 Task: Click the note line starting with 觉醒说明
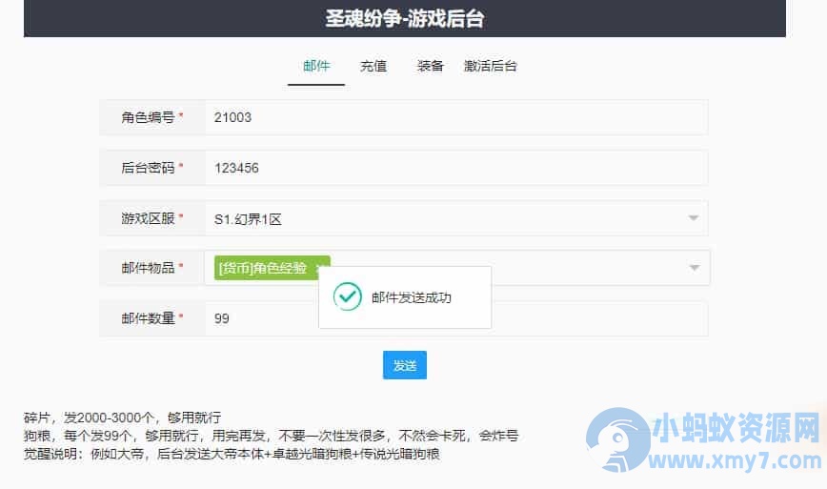[232, 454]
